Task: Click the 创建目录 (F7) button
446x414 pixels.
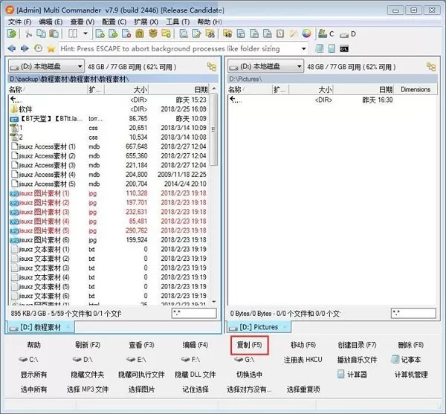Action: coord(357,345)
